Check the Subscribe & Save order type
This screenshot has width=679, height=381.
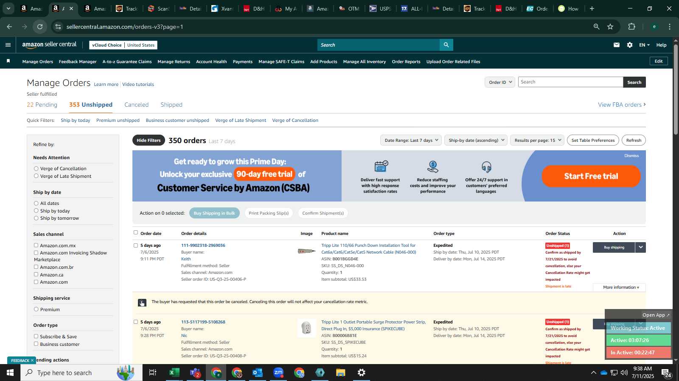pyautogui.click(x=36, y=336)
